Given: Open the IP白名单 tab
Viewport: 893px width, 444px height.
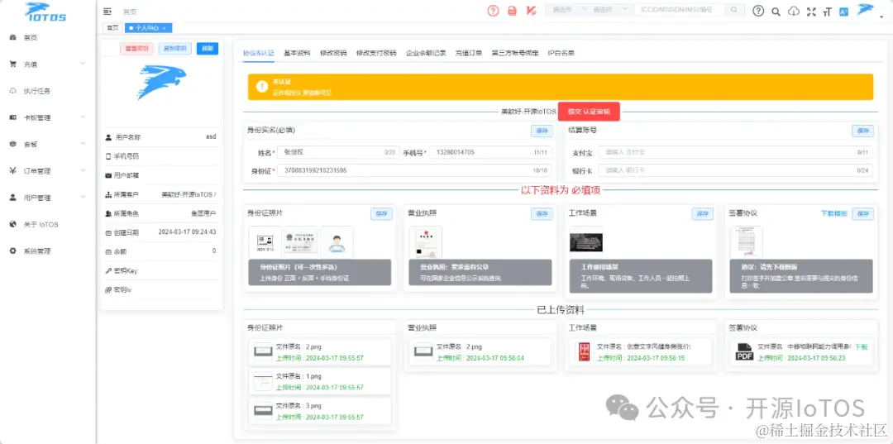Looking at the screenshot, I should click(561, 53).
